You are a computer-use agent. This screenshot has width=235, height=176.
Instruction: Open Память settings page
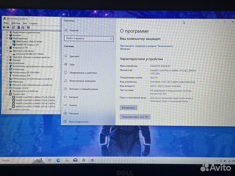click(70, 105)
